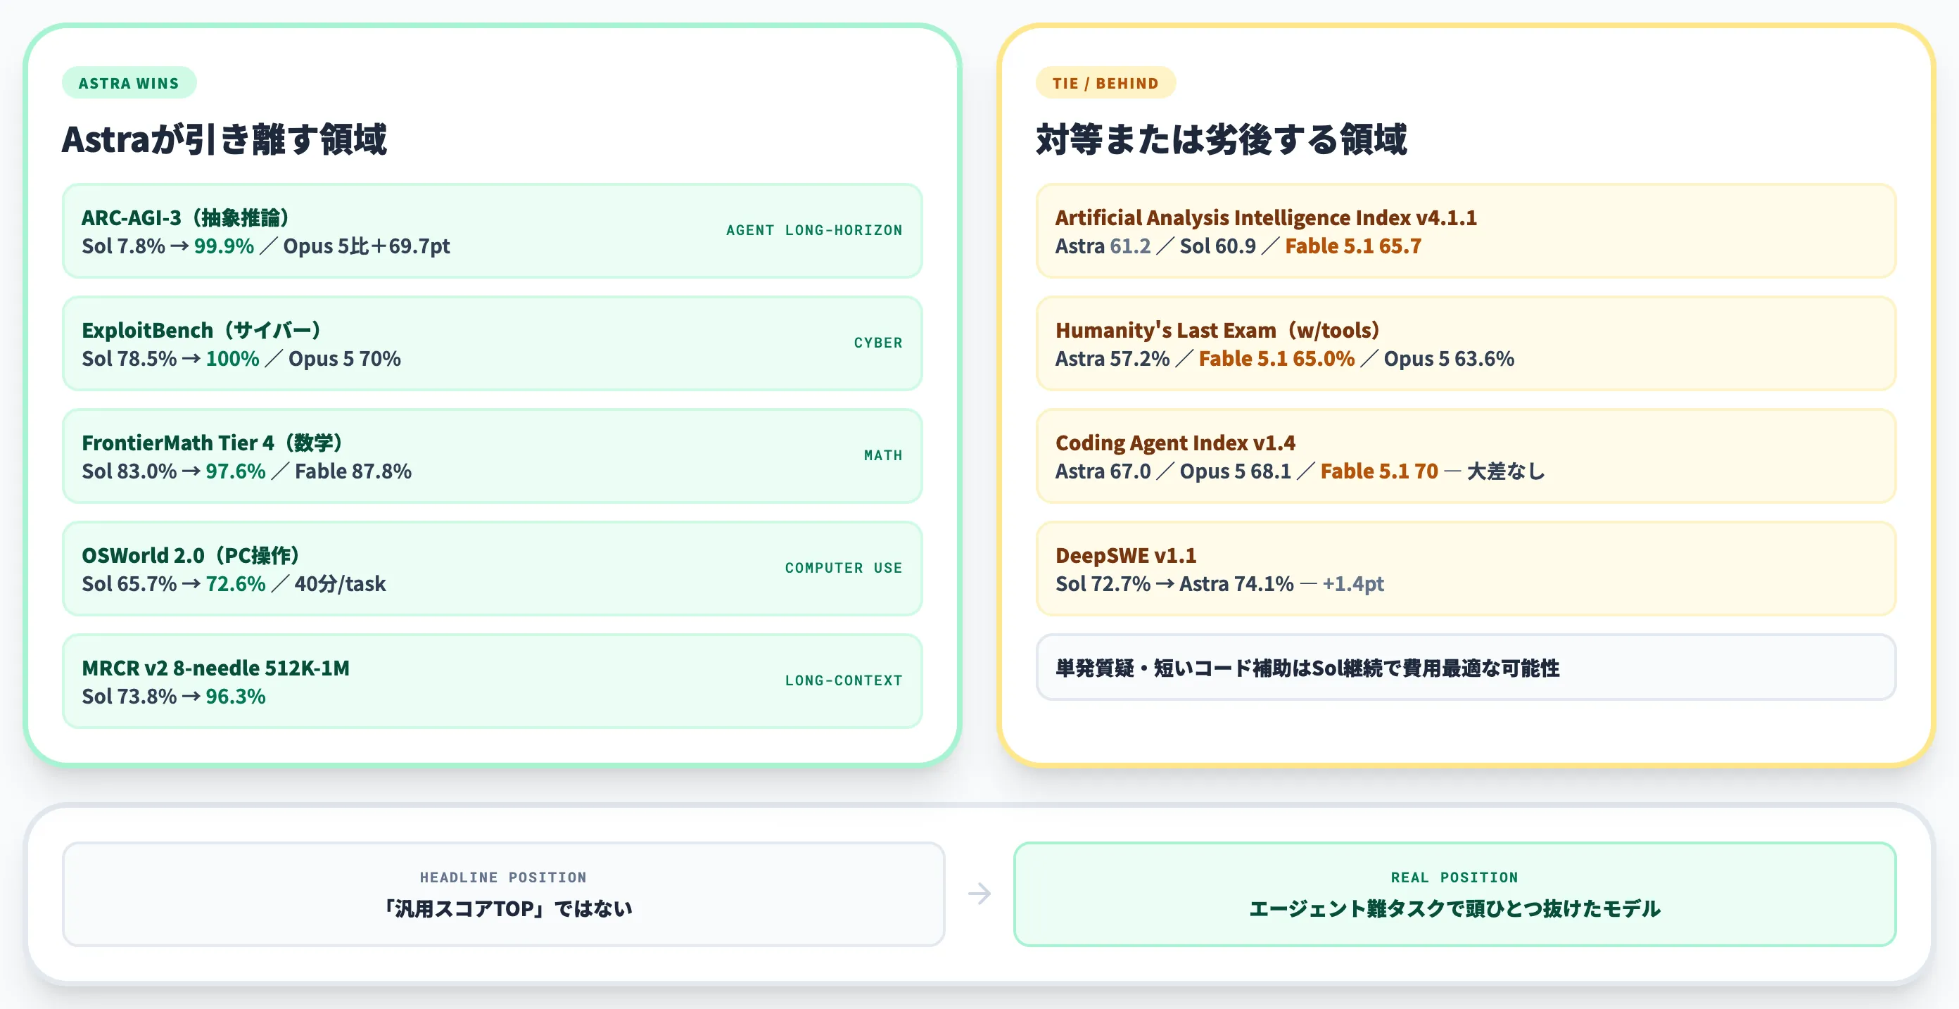Click the DeepSWE v1.1 title
This screenshot has height=1009, width=1959.
[x=1126, y=555]
